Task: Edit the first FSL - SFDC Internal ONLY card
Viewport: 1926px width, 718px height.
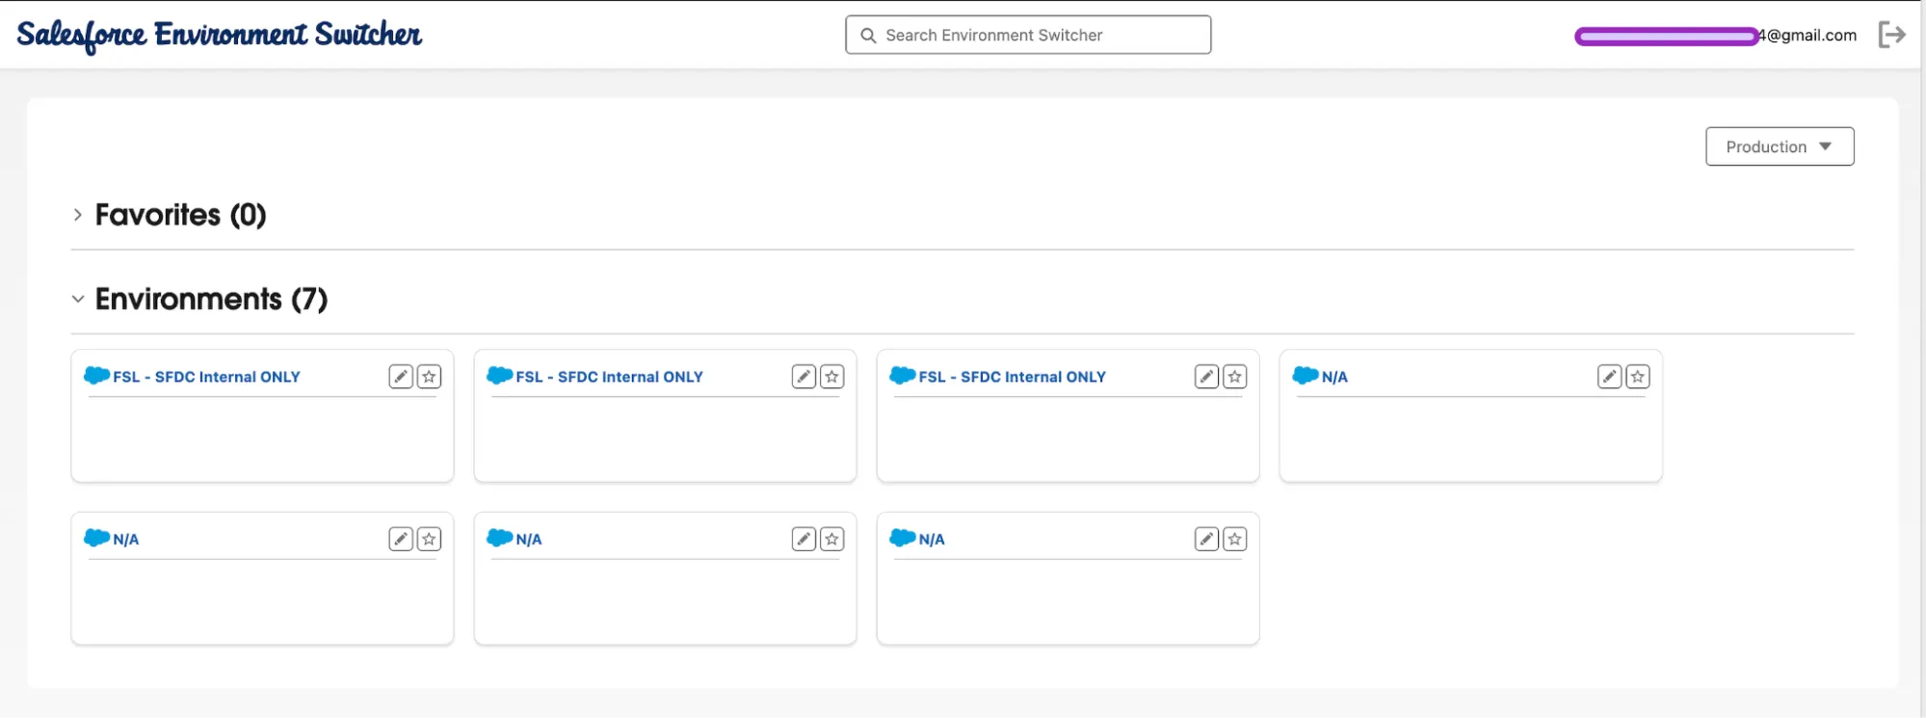Action: (x=401, y=377)
